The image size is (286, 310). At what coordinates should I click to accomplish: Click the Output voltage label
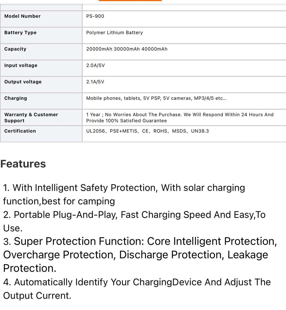(x=23, y=82)
